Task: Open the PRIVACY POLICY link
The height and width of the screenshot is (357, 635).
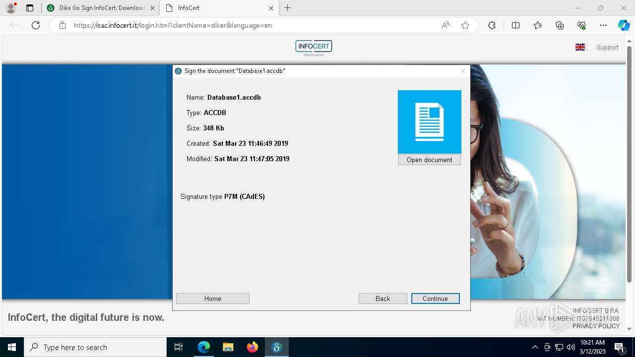Action: click(x=596, y=326)
